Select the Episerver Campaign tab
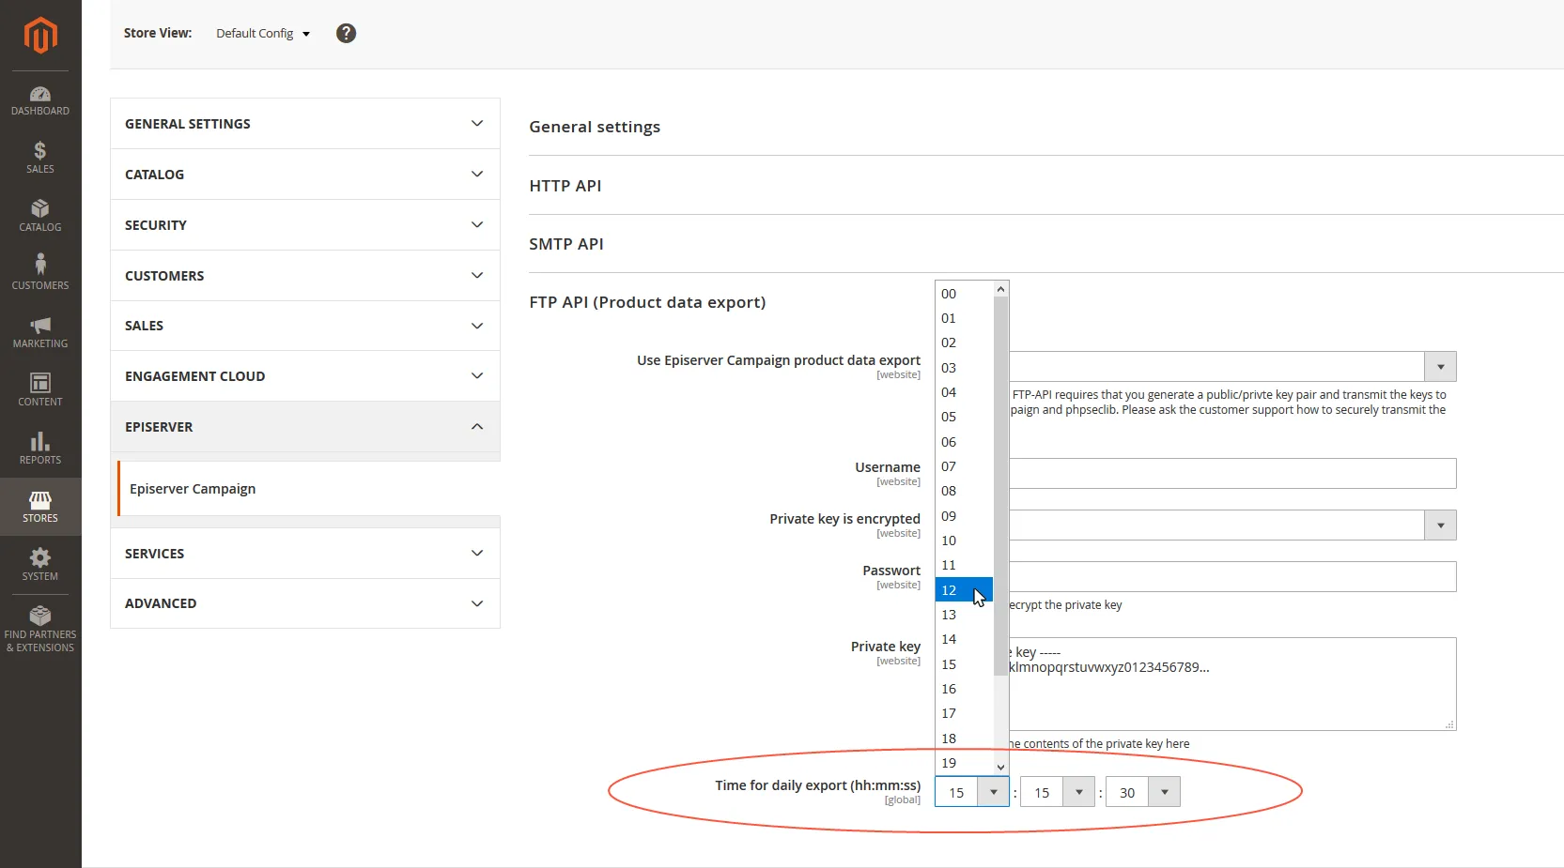Image resolution: width=1564 pixels, height=868 pixels. coord(308,489)
